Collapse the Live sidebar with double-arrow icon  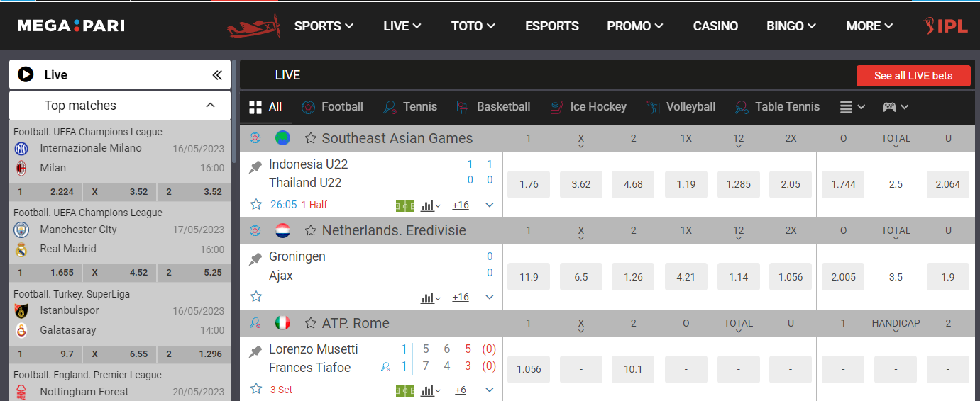(217, 75)
